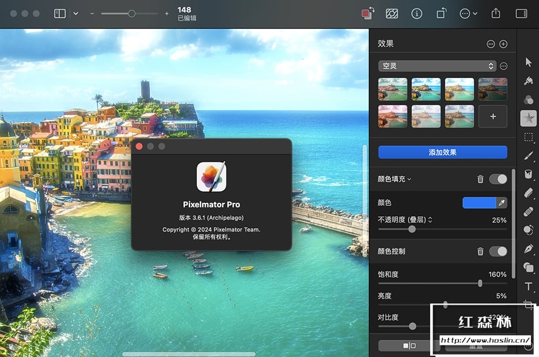539x357 pixels.
Task: Select the Crop tool
Action: [x=528, y=304]
